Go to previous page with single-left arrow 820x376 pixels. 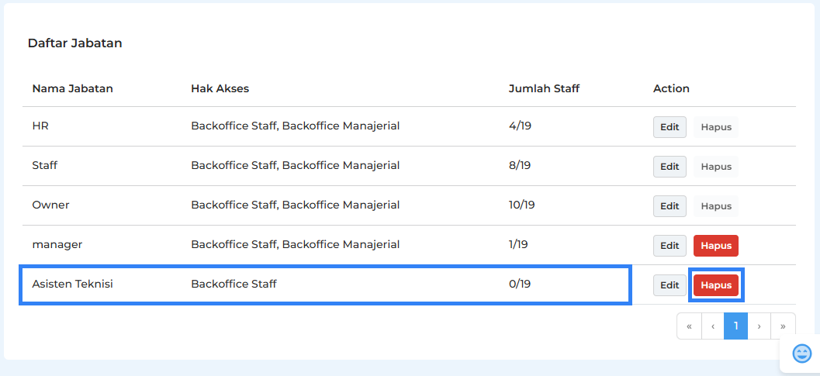[713, 326]
